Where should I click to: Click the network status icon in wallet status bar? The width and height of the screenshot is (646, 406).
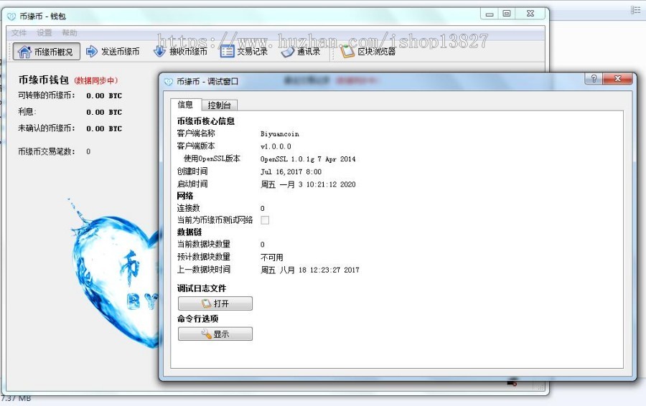pos(512,383)
